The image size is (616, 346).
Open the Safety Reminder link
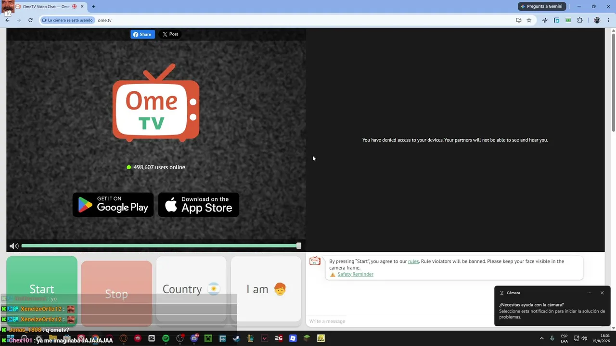tap(355, 274)
